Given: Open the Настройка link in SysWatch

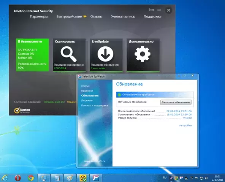Looking at the screenshot, I should click(x=185, y=125).
